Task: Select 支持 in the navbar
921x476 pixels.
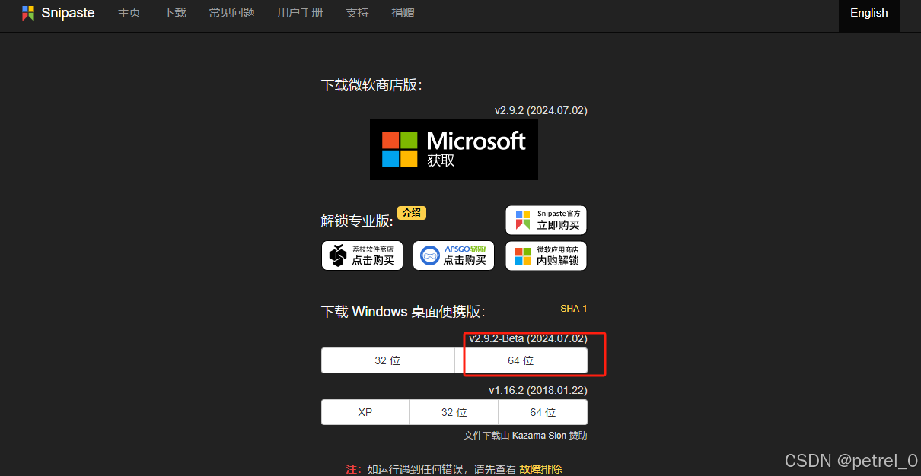Action: (357, 13)
